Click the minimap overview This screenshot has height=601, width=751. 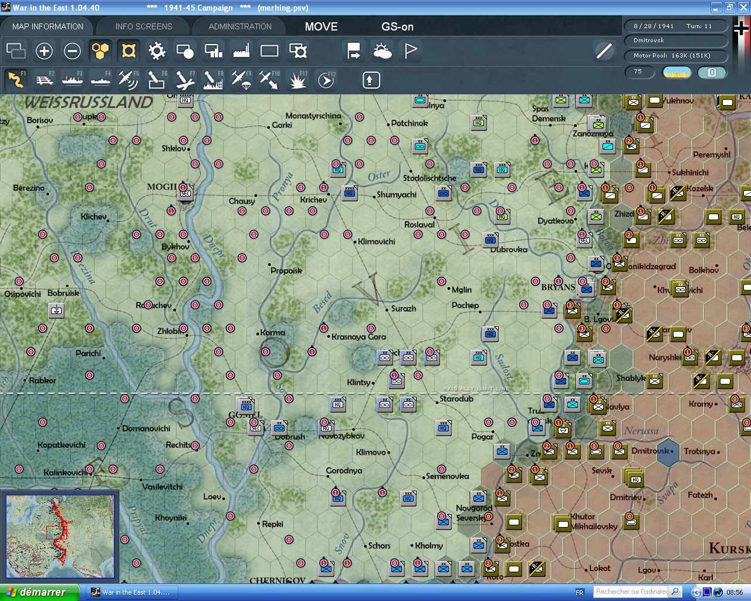[60, 537]
